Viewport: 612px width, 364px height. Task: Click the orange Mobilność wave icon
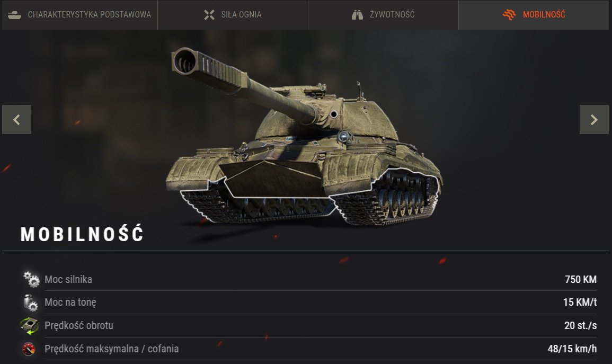[x=509, y=15]
